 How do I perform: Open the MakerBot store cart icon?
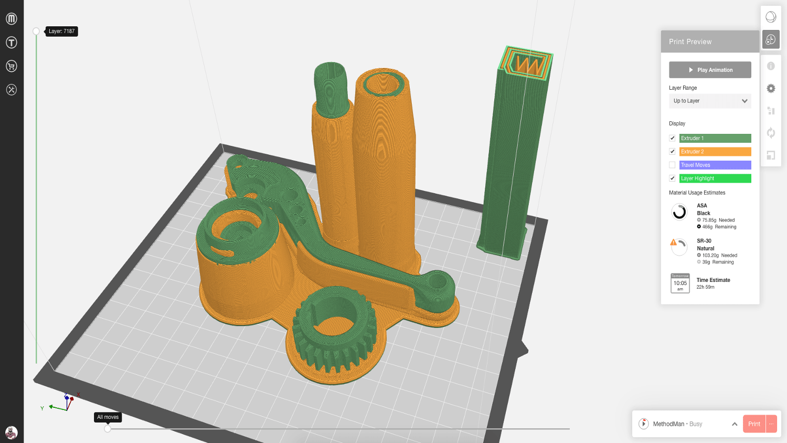[11, 66]
